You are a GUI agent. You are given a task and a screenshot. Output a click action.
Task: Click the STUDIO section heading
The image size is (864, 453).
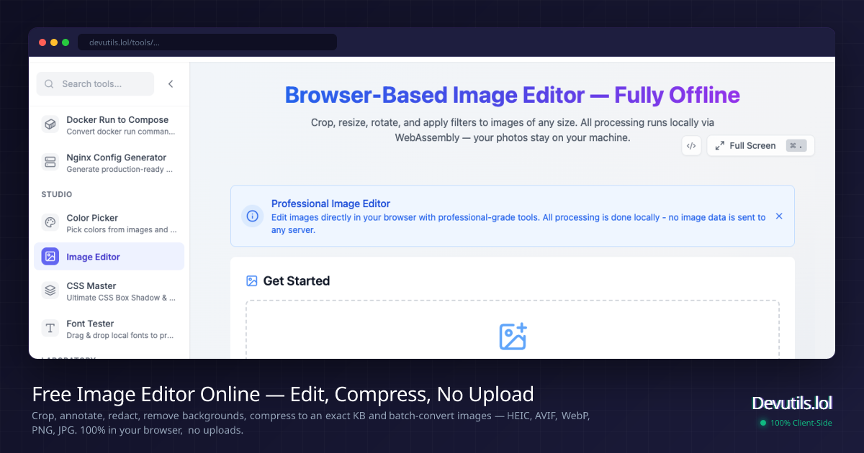pyautogui.click(x=57, y=194)
